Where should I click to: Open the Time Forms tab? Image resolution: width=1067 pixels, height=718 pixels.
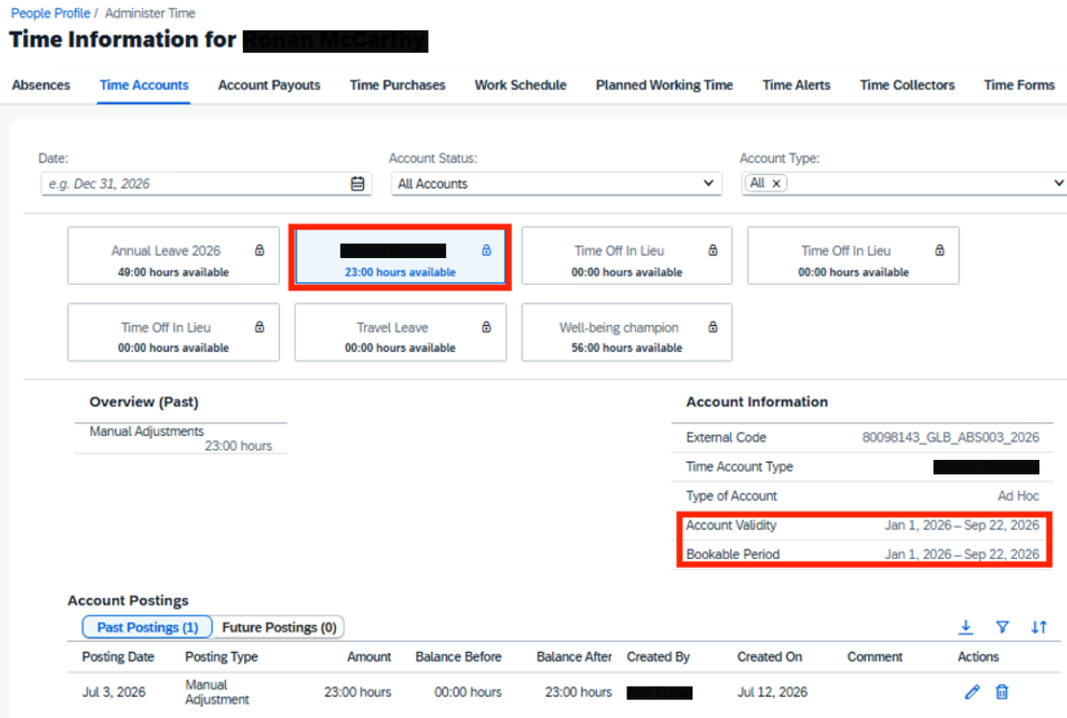click(x=1019, y=85)
